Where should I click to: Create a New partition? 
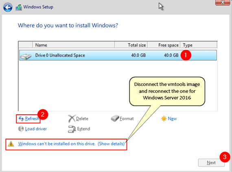pyautogui.click(x=172, y=118)
